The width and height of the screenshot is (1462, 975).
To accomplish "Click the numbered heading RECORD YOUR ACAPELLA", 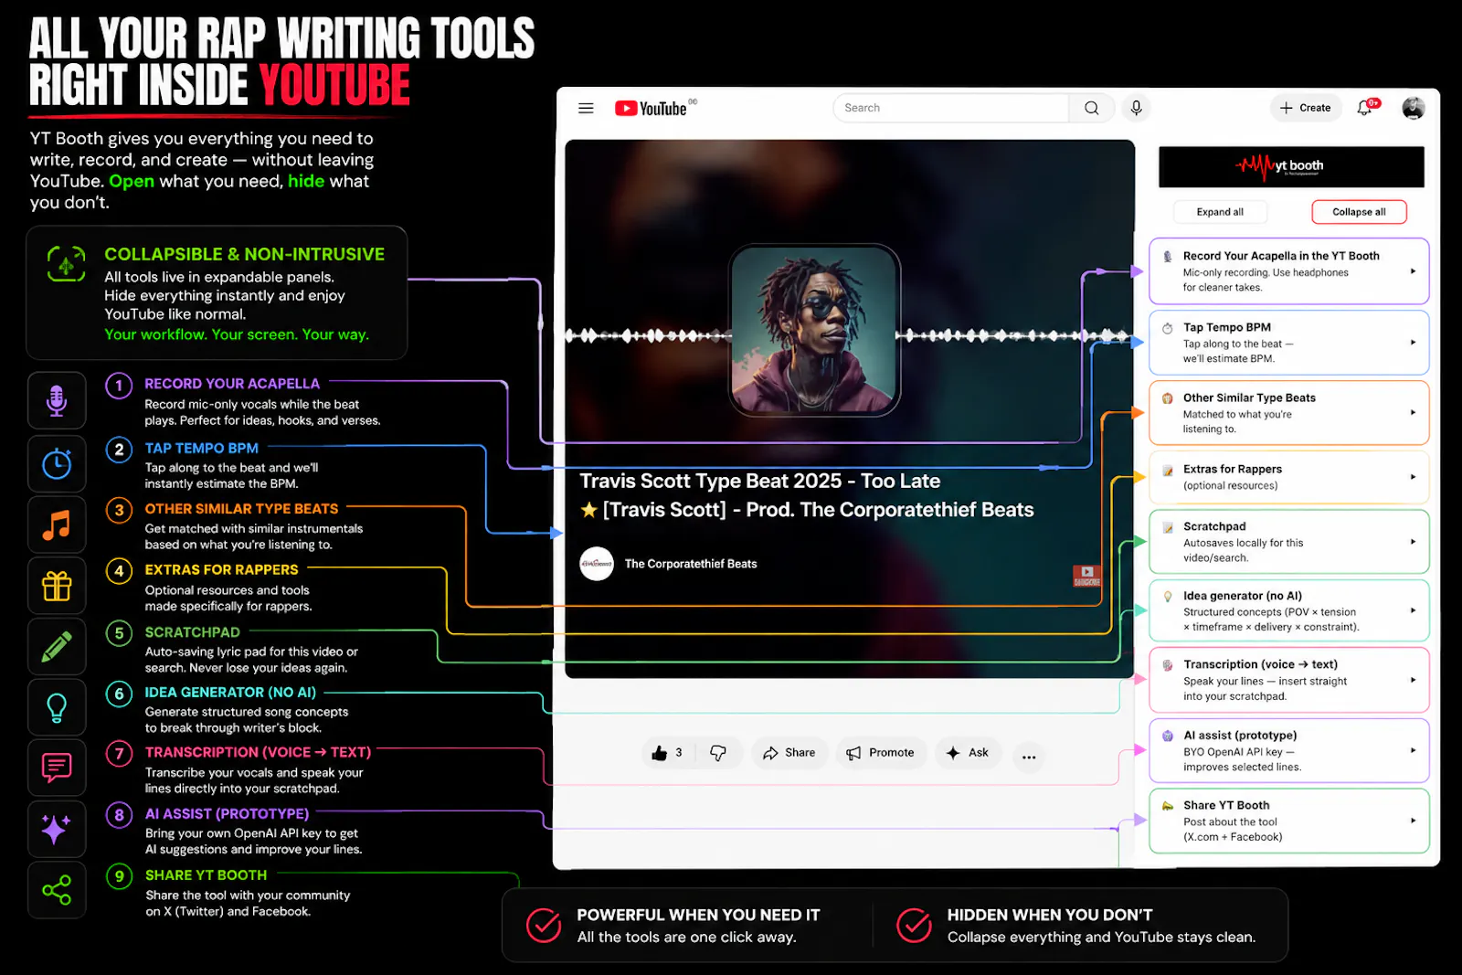I will coord(232,384).
